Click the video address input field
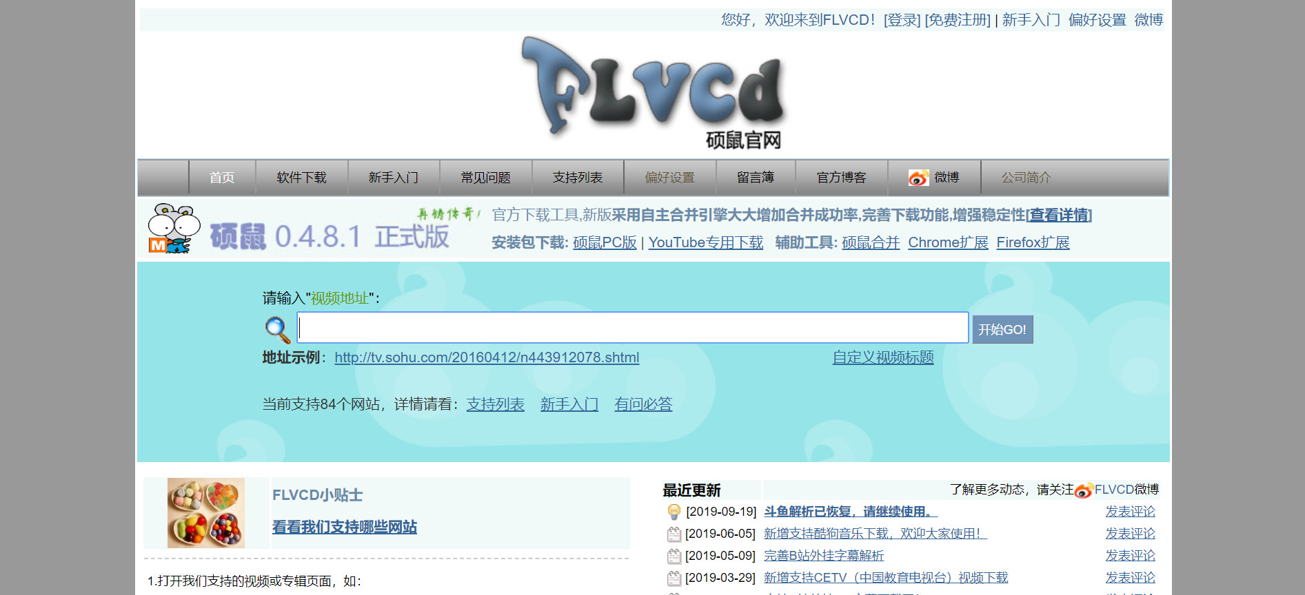This screenshot has height=595, width=1305. coord(633,328)
